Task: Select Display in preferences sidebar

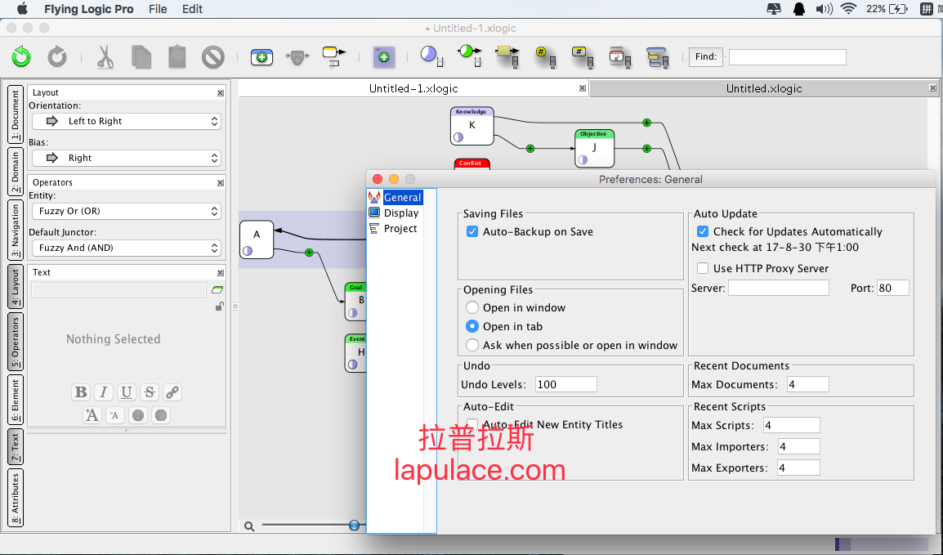Action: tap(401, 213)
